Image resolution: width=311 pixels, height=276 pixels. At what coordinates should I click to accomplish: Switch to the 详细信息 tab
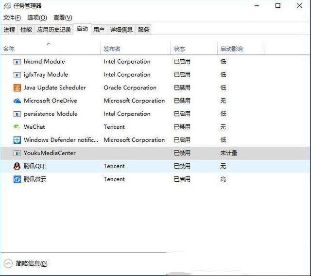point(121,30)
